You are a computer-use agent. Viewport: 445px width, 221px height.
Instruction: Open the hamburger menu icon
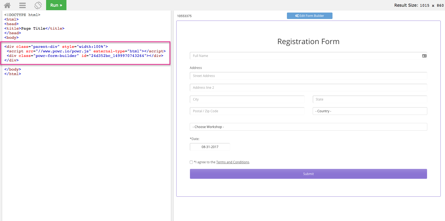23,5
